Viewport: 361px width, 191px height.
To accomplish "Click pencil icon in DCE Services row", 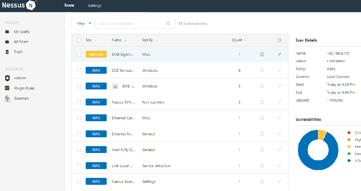I will [x=280, y=70].
